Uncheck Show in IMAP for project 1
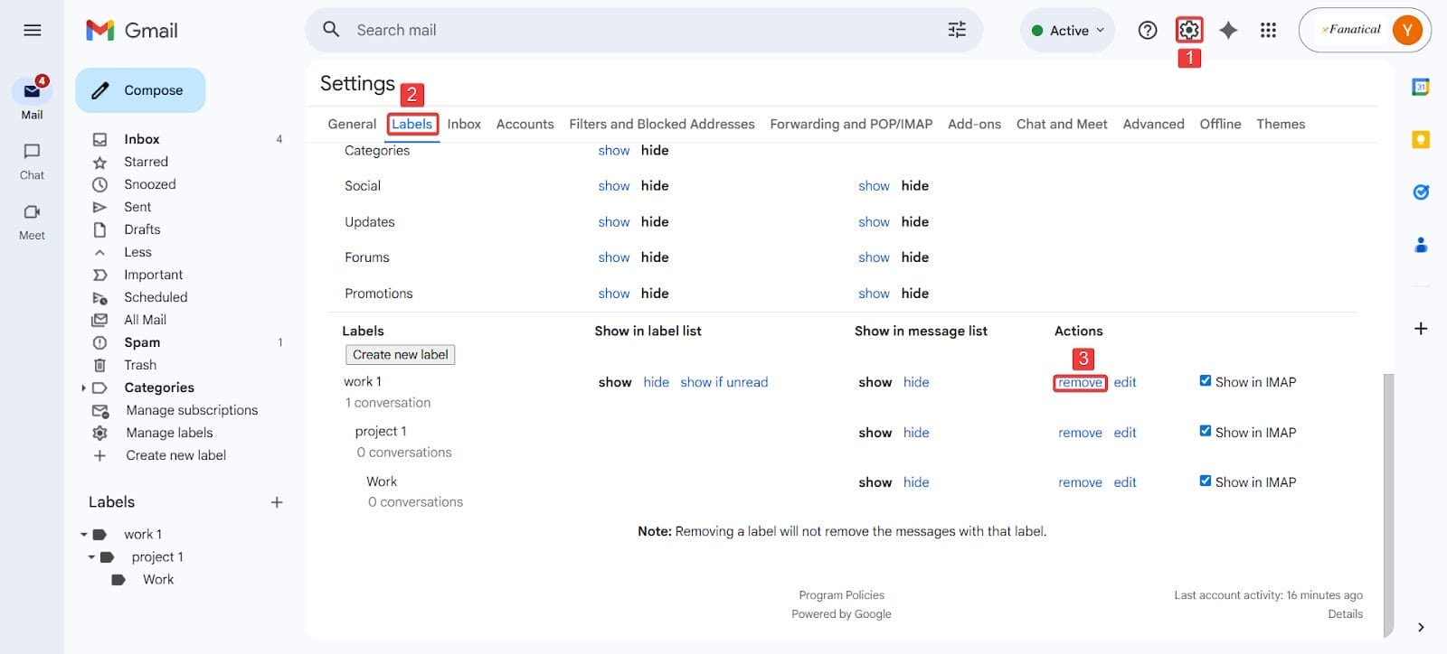The width and height of the screenshot is (1447, 654). [x=1205, y=432]
